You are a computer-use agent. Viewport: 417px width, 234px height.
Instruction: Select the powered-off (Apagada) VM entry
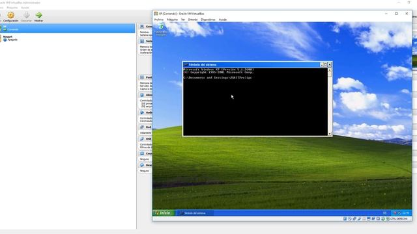click(68, 38)
